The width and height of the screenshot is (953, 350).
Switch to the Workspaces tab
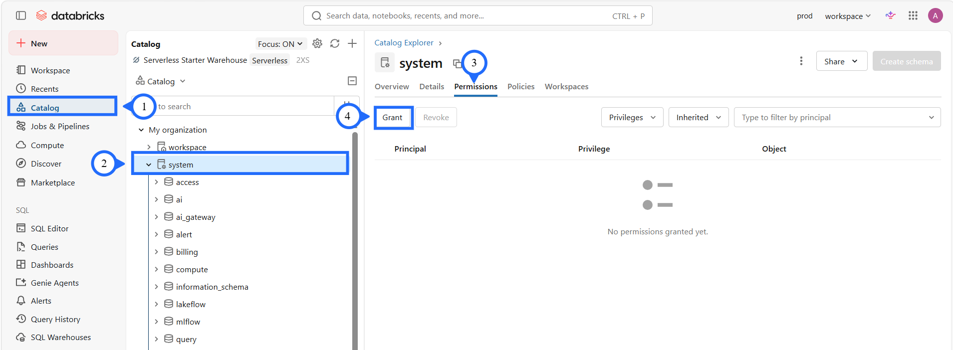click(566, 86)
